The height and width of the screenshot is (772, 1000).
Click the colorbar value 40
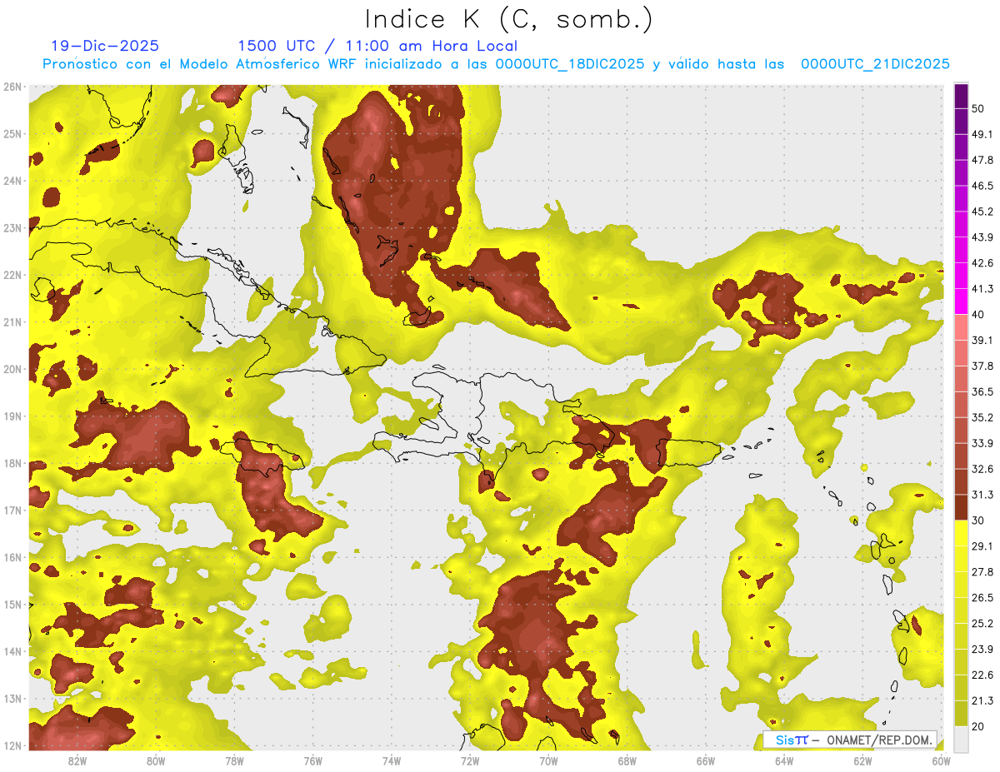[x=977, y=315]
